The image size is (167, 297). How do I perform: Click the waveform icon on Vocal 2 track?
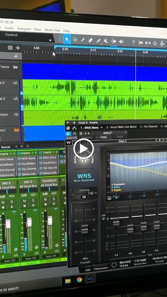[15, 83]
